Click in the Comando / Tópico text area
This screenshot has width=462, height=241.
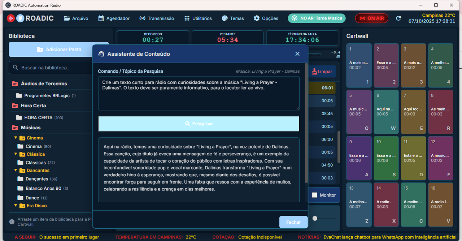click(199, 93)
